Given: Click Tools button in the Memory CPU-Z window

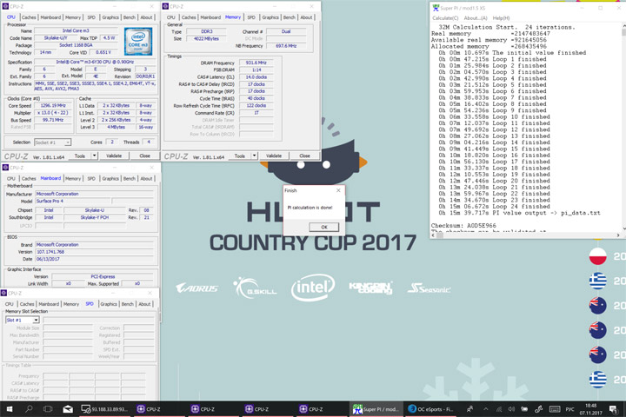Looking at the screenshot, I should pyautogui.click(x=240, y=156).
